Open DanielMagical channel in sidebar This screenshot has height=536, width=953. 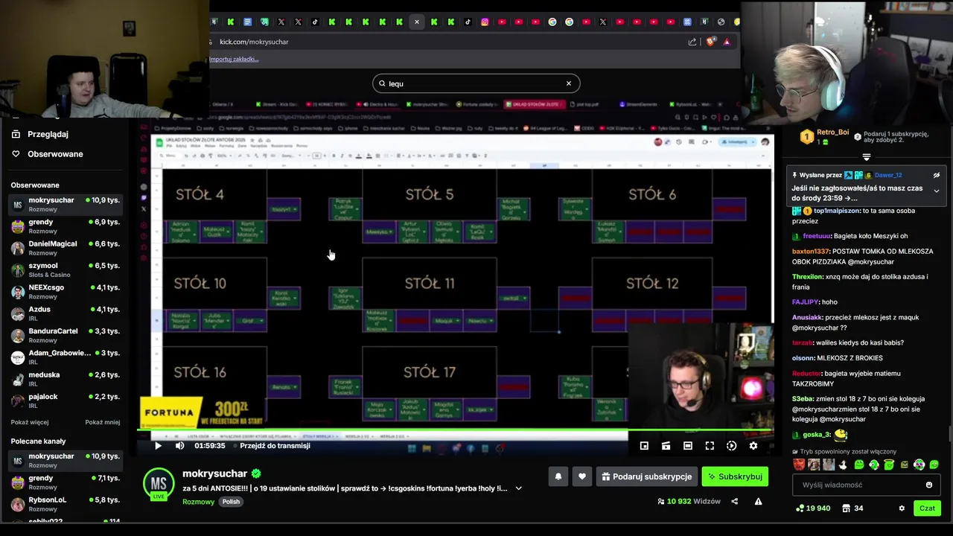66,248
